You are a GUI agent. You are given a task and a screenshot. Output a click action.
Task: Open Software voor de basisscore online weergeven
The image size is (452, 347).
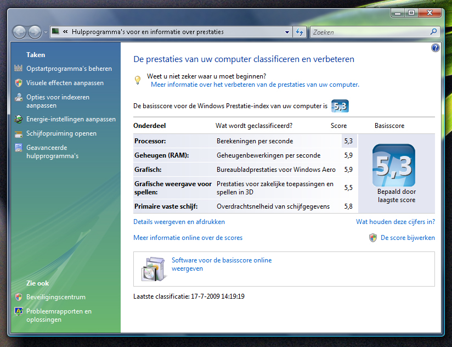[x=222, y=264]
